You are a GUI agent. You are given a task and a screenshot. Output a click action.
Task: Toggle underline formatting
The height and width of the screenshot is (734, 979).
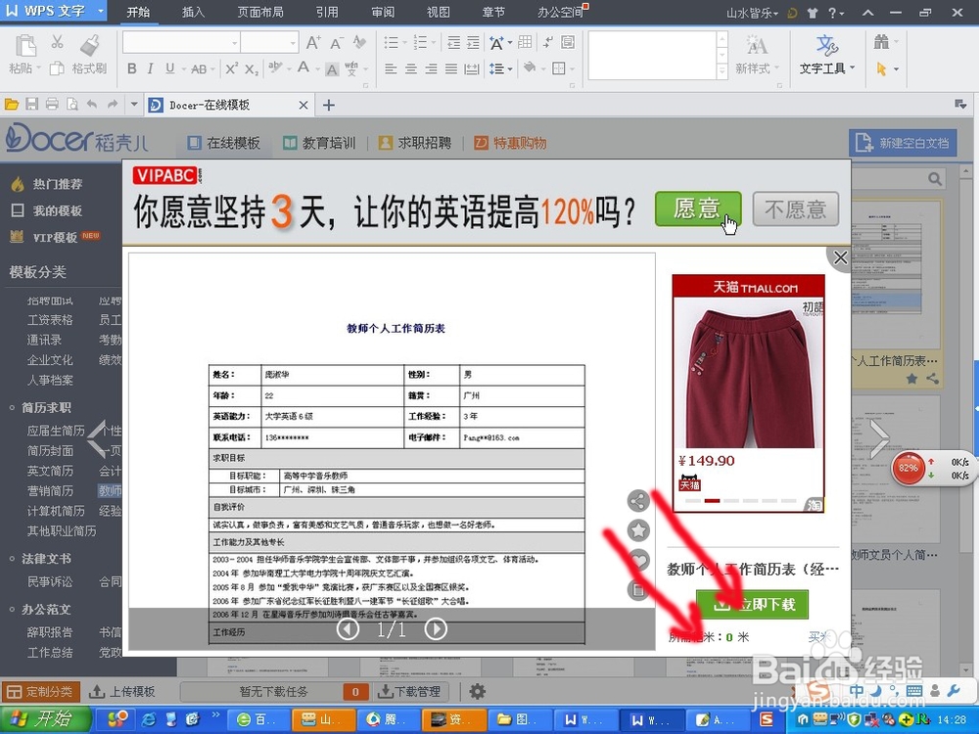(x=169, y=69)
